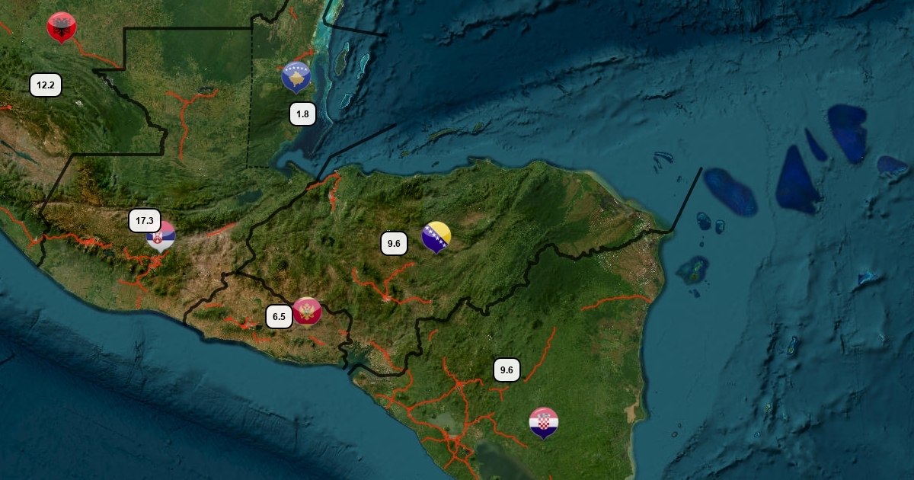The width and height of the screenshot is (914, 480).
Task: Click the long island off Kosovo marker's coast
Action: coord(341,59)
